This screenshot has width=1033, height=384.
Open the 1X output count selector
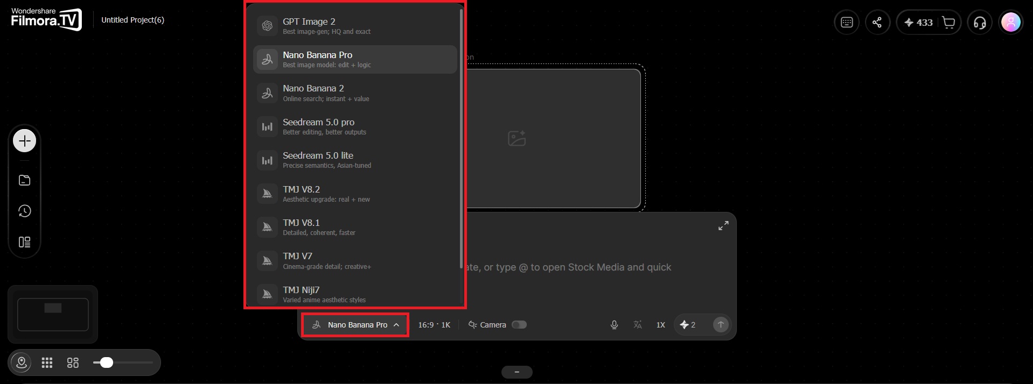[x=661, y=325]
